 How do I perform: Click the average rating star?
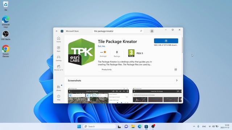105,52
